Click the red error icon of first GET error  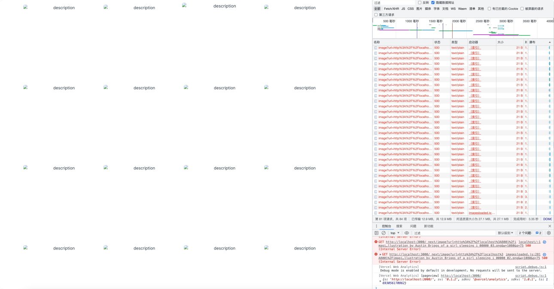click(376, 242)
